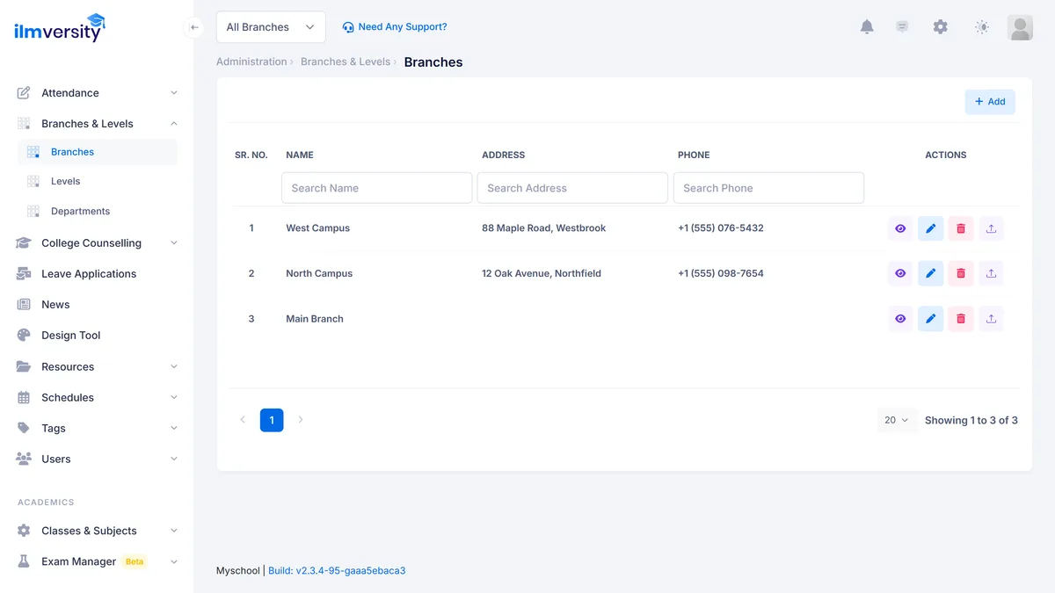Expand the Attendance sidebar menu

coord(97,93)
